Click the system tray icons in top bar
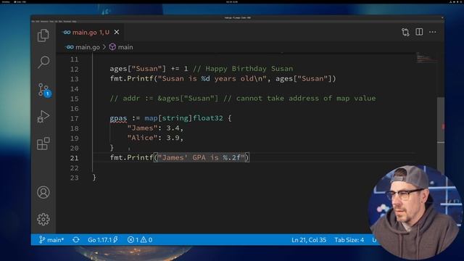464x261 pixels. click(x=456, y=1)
